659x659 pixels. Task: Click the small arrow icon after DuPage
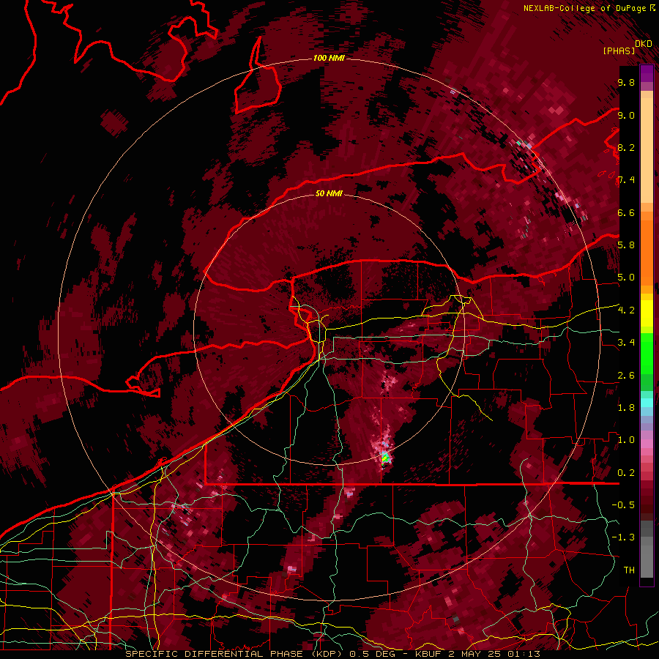[652, 8]
